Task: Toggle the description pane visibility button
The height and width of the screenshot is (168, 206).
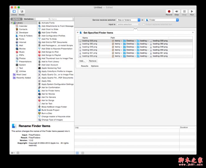Action: coord(18,153)
